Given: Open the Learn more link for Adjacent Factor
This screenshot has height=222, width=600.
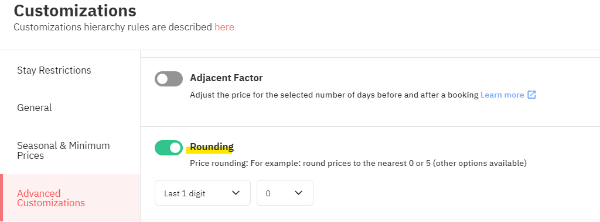Looking at the screenshot, I should [502, 95].
